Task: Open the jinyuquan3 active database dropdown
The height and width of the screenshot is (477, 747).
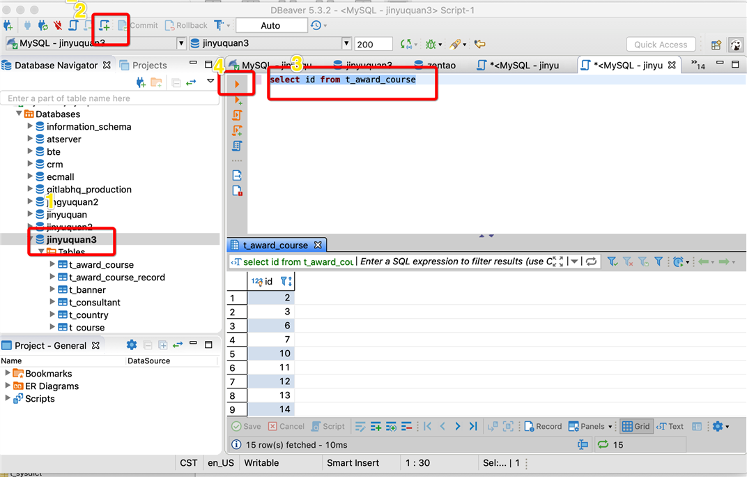Action: point(347,43)
